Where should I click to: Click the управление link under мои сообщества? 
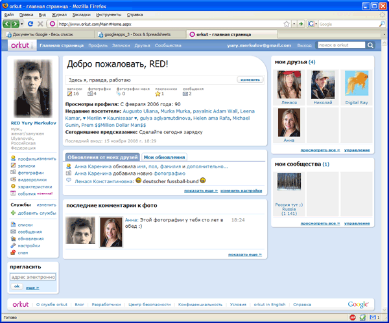(357, 223)
